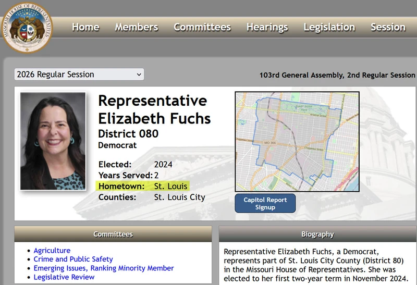Open the Legislation menu

coord(329,27)
